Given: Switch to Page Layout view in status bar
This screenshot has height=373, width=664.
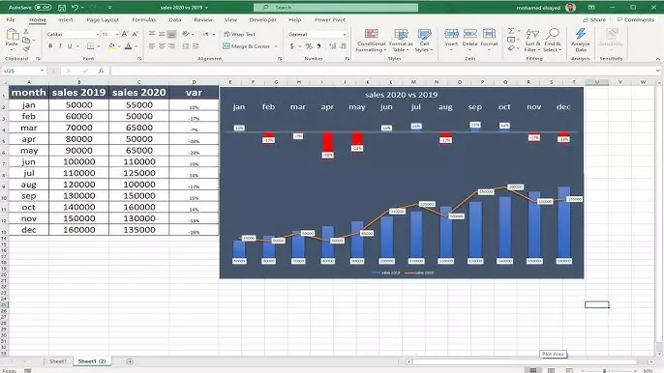Looking at the screenshot, I should [552, 370].
